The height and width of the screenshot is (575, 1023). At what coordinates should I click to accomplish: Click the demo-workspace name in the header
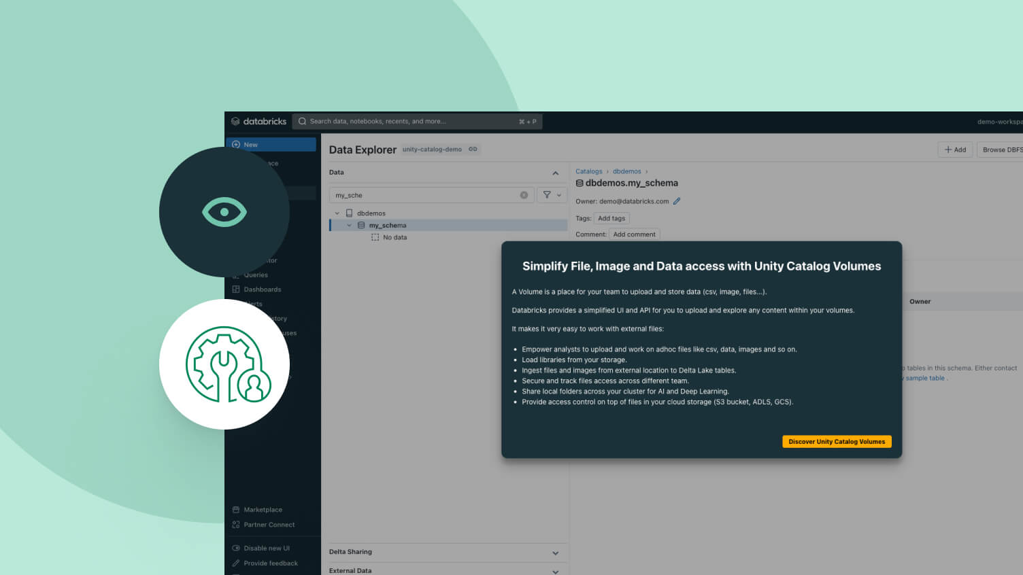[1000, 122]
